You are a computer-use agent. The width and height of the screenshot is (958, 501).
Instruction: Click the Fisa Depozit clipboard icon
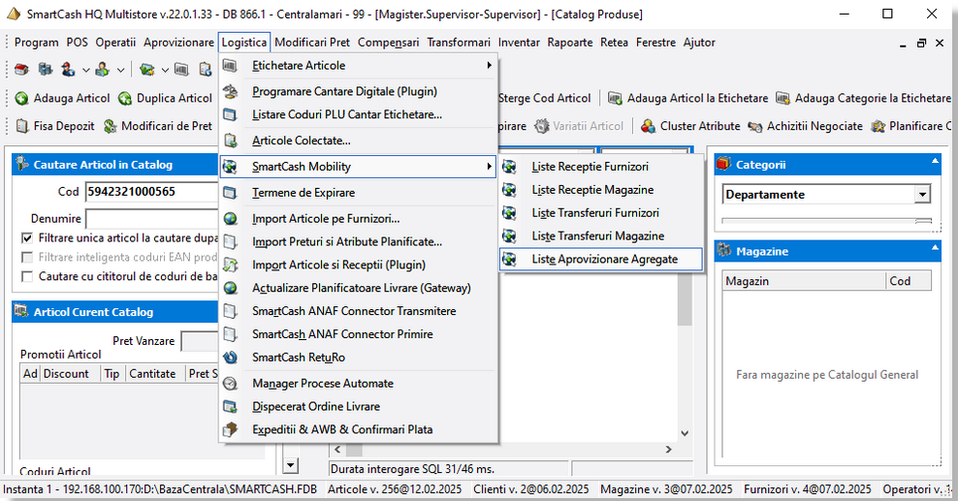[22, 126]
